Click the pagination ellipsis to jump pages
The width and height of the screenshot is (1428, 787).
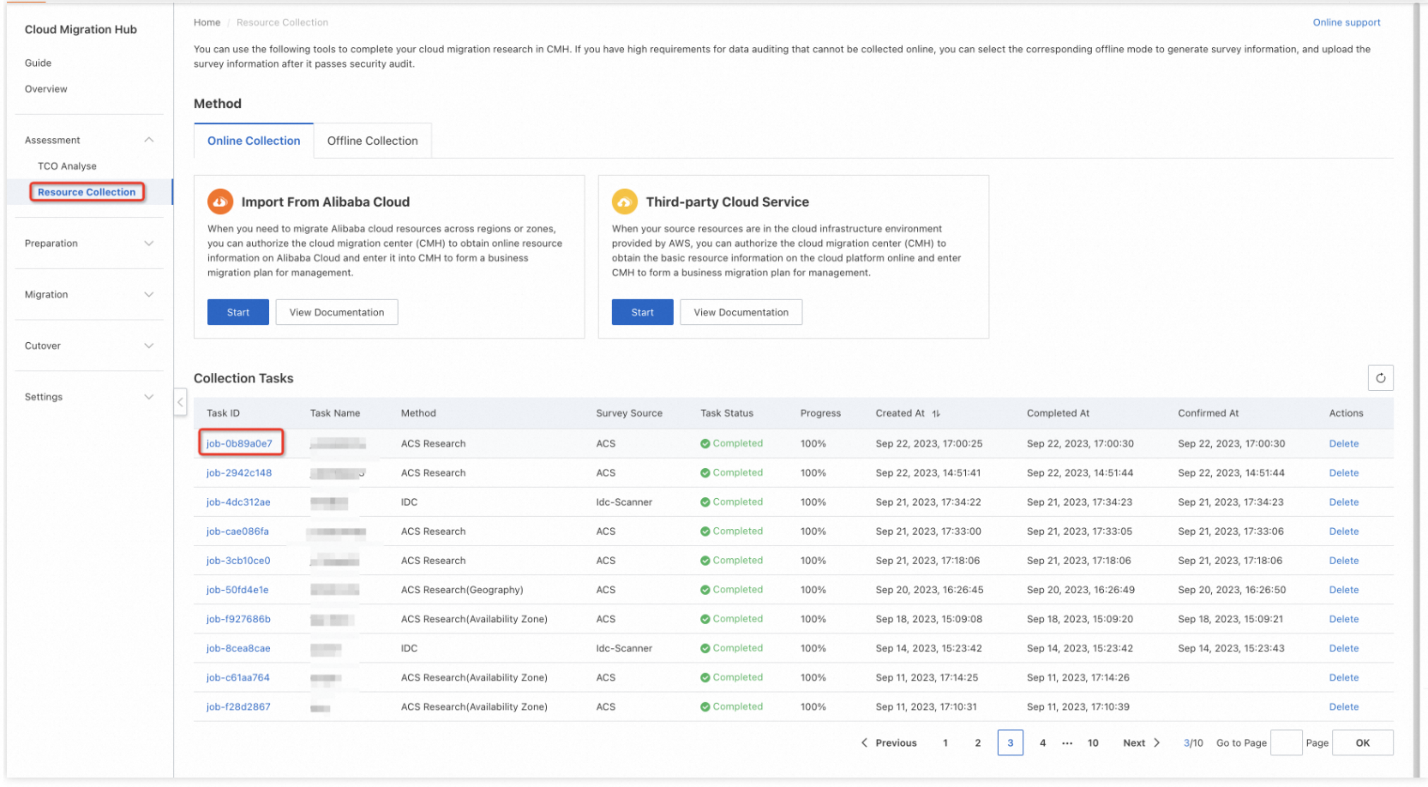1066,742
